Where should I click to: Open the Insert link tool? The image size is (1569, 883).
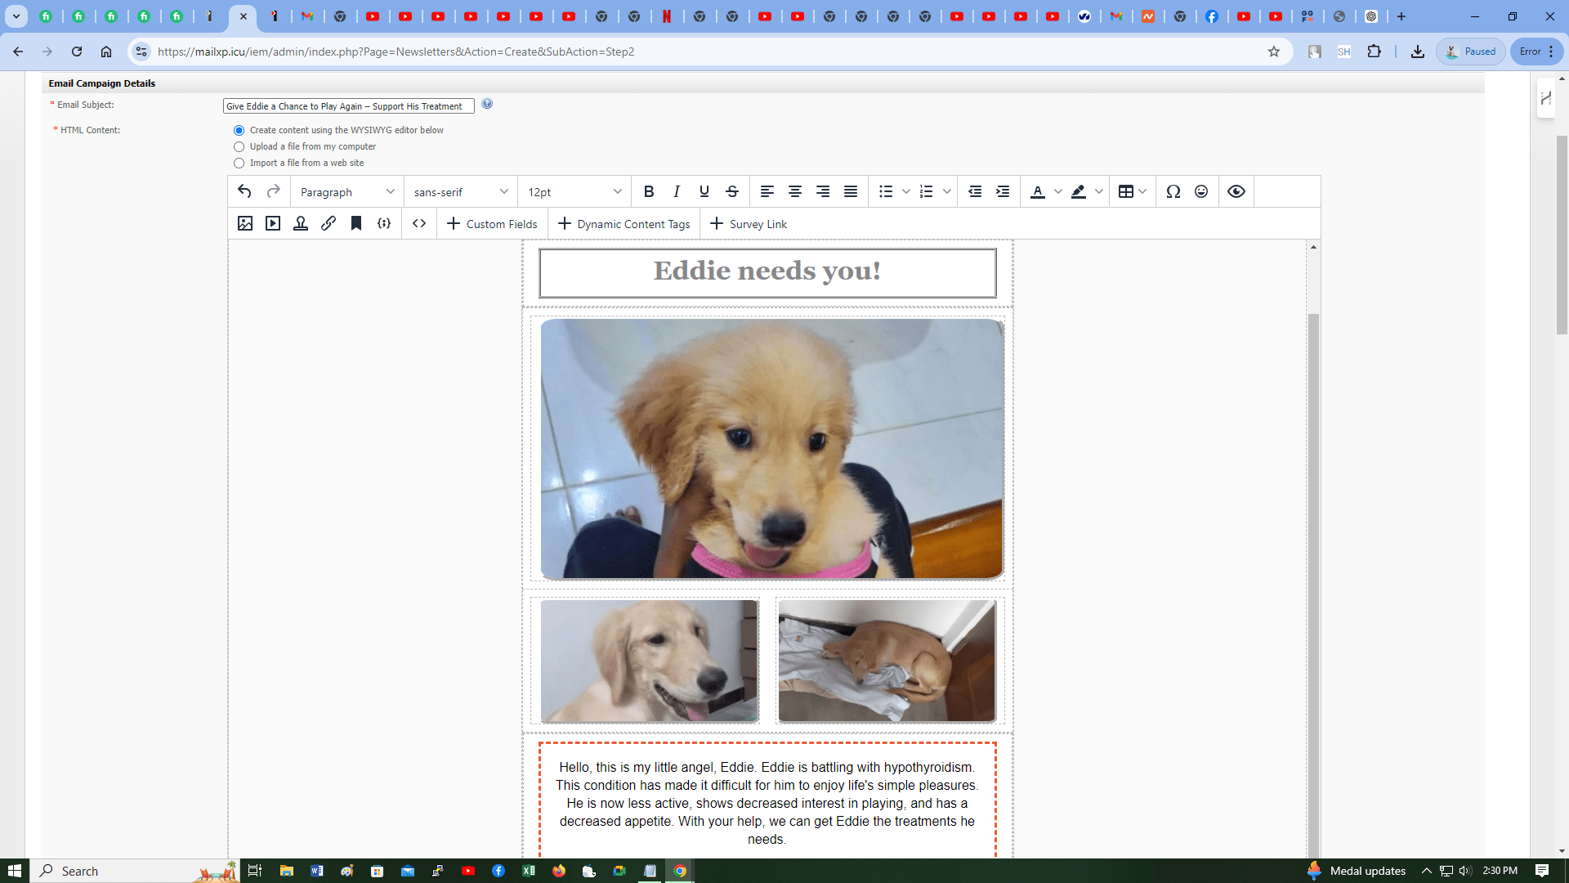[x=329, y=223]
